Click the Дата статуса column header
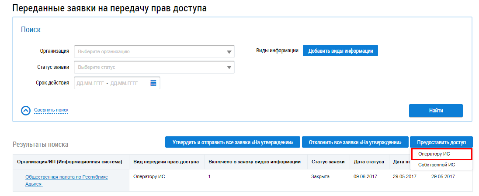Image resolution: width=479 pixels, height=196 pixels. tap(368, 162)
